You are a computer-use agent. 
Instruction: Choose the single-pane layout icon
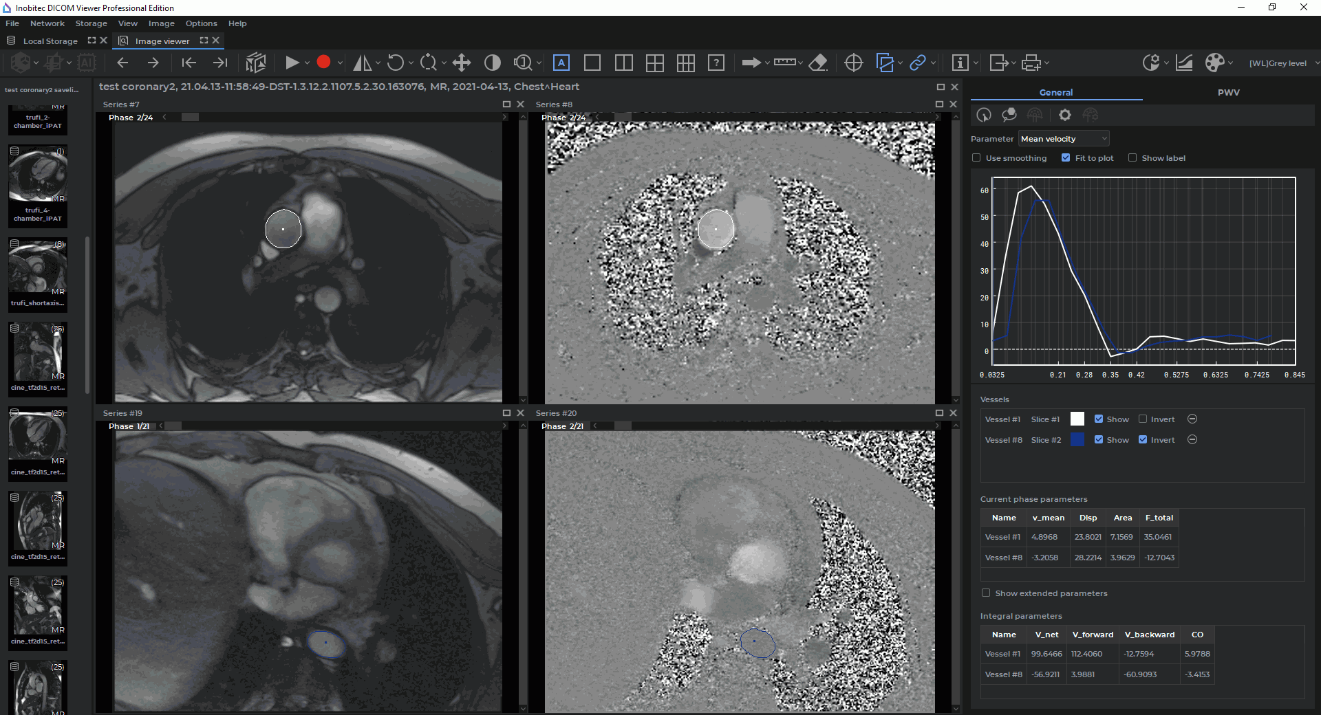[592, 63]
